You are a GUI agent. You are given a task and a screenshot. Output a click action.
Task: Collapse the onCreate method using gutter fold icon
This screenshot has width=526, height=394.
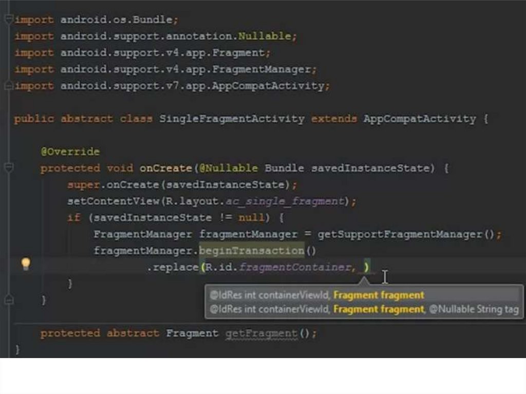click(8, 168)
